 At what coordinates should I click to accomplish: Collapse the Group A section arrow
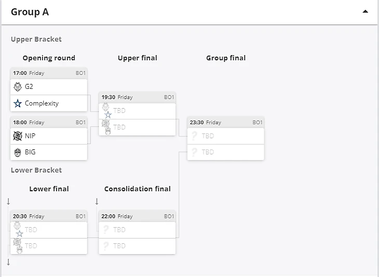point(366,11)
